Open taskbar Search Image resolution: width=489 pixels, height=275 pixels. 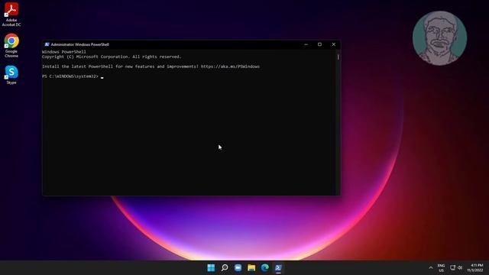[225, 268]
